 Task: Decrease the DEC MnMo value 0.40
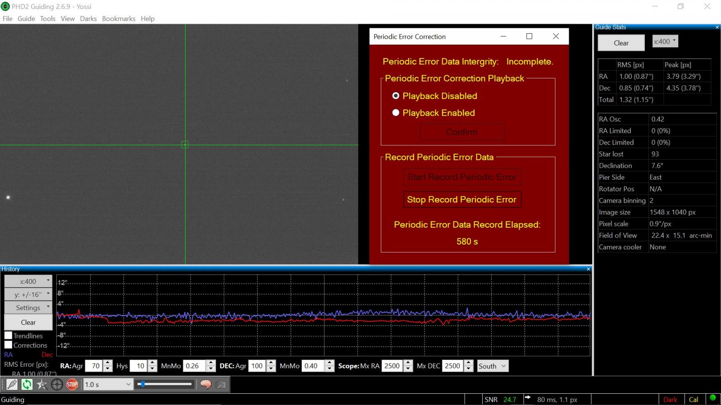(330, 369)
